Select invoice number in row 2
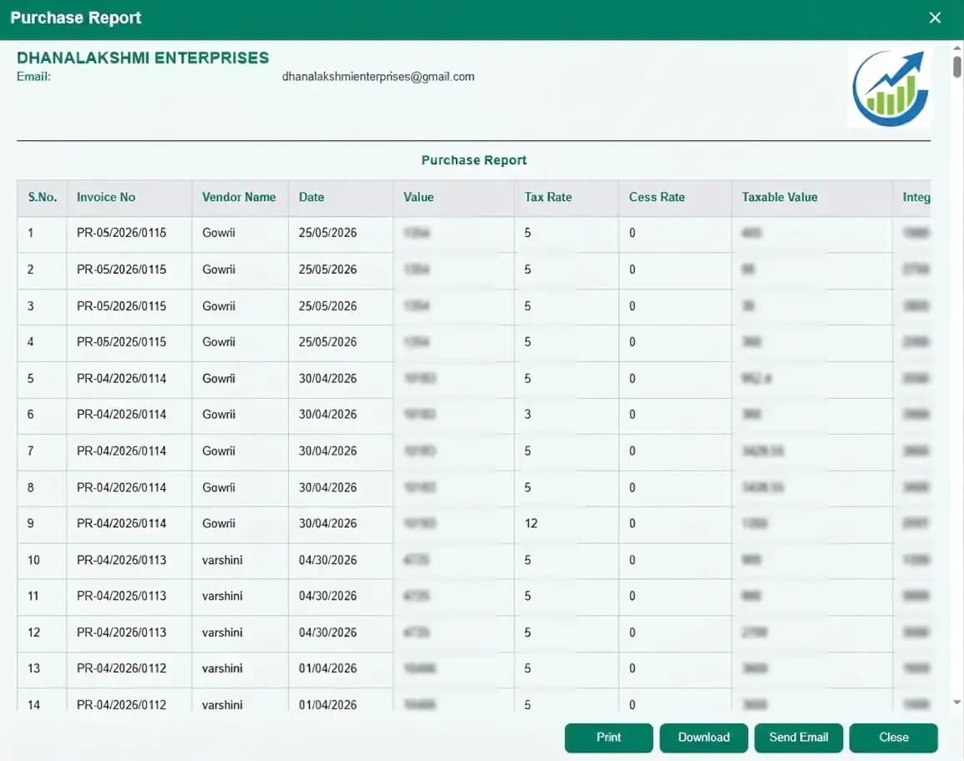 click(121, 270)
